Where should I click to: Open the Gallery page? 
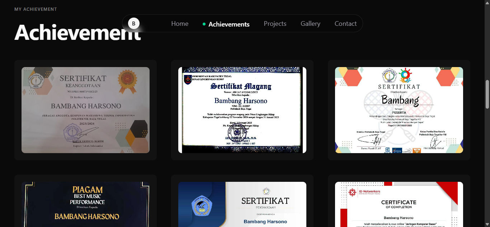coord(310,24)
